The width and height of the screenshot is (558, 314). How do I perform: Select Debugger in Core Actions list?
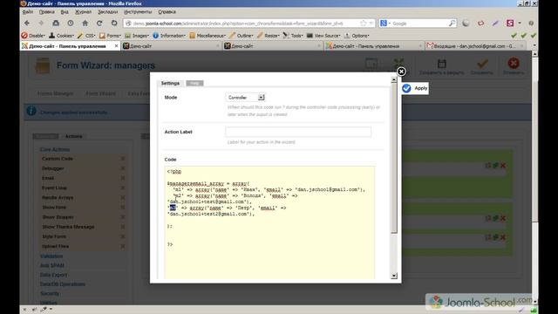tap(52, 168)
